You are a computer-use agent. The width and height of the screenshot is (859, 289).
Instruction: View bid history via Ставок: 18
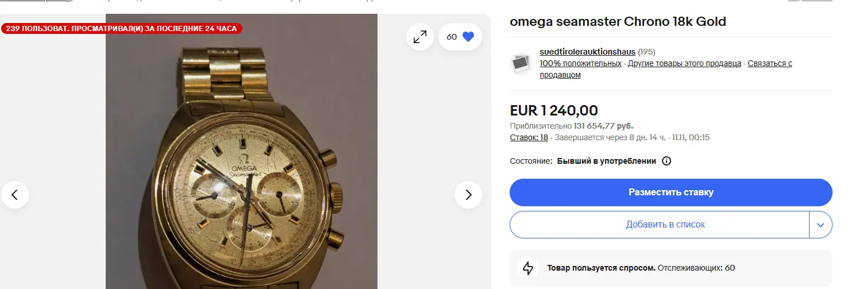529,137
